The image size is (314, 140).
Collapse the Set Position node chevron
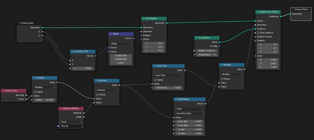144,18
